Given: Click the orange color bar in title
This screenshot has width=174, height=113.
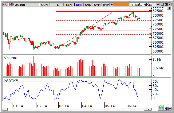Looking at the screenshot, I should pos(121,5).
